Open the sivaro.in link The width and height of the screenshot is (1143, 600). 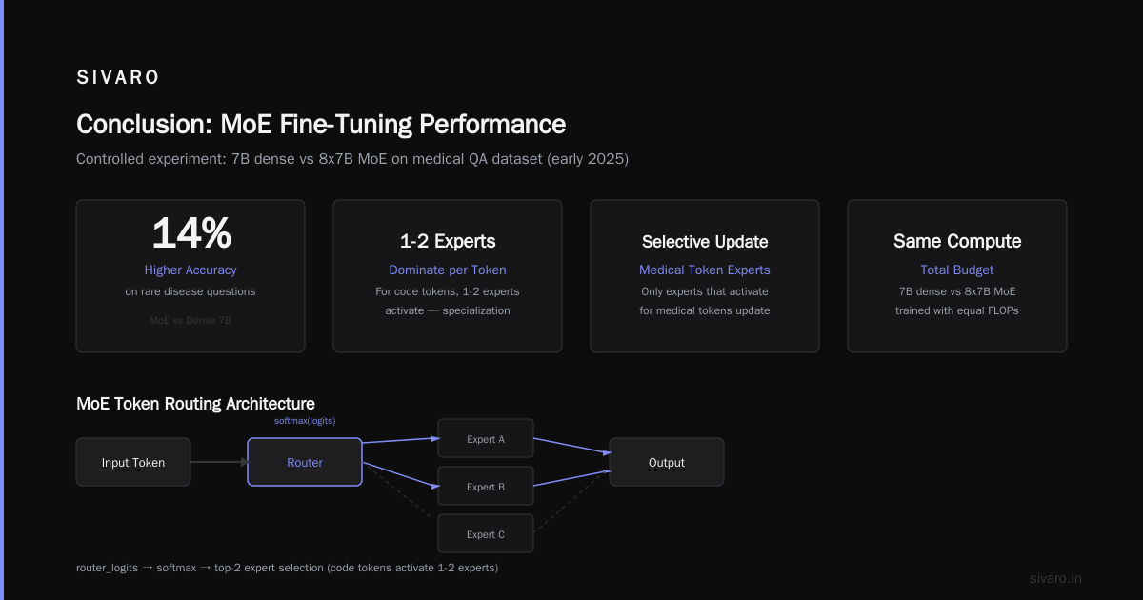coord(1056,578)
